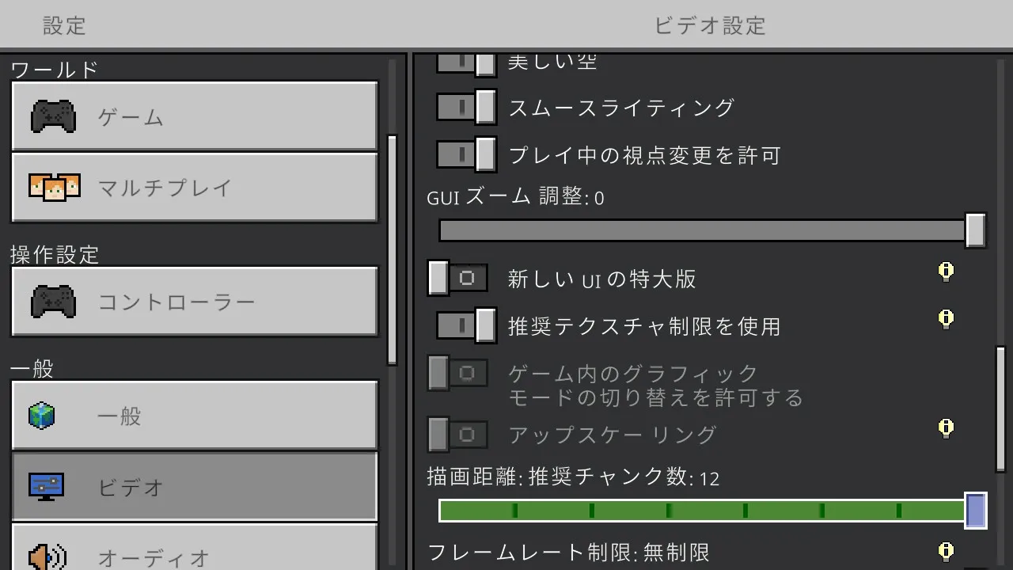The image size is (1013, 570).
Task: Enable 新しい UI の特大版 toggle
Action: [x=457, y=279]
